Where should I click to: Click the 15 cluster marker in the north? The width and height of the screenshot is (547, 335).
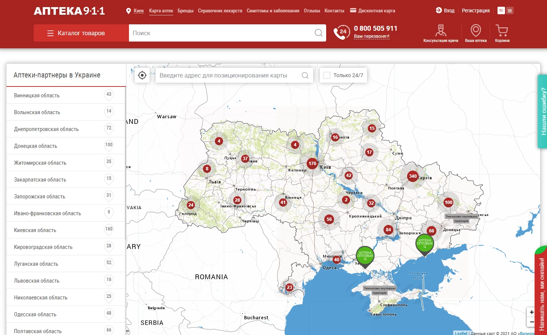(x=372, y=128)
